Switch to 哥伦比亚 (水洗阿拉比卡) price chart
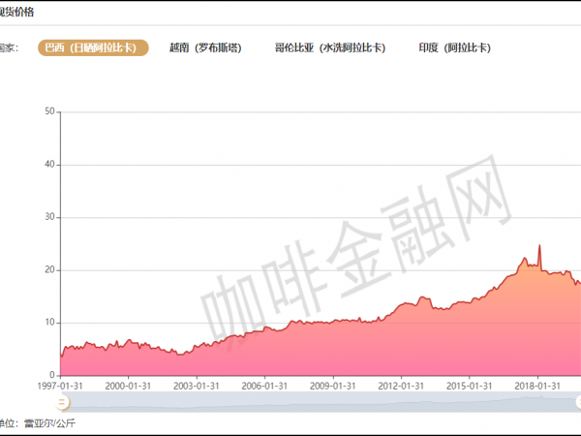The width and height of the screenshot is (581, 436). coord(330,47)
